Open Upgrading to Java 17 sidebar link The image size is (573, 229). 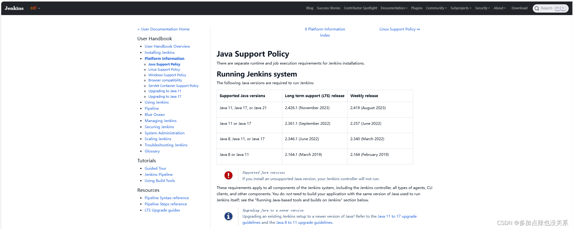165,97
